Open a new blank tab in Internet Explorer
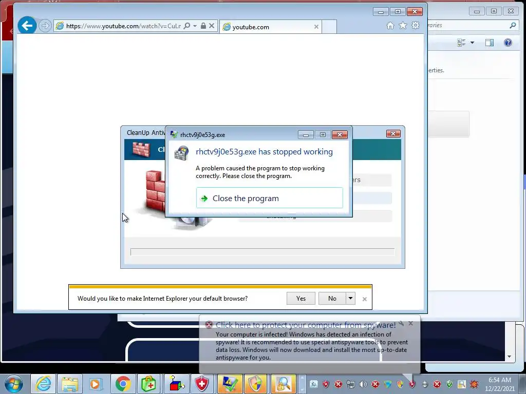 tap(329, 27)
